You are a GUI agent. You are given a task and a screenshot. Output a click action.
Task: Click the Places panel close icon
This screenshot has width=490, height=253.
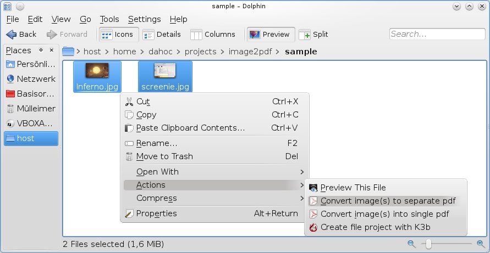52,50
